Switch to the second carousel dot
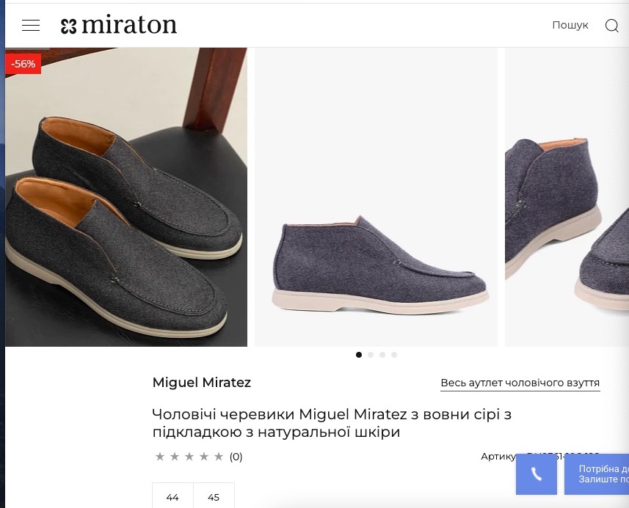Image resolution: width=629 pixels, height=508 pixels. (371, 355)
